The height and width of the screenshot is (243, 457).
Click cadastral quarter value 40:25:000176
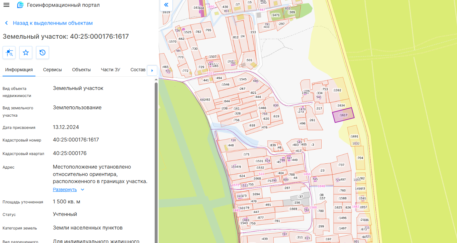(70, 153)
